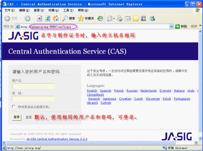The height and width of the screenshot is (151, 203).
Task: Refresh the page with green arrows icon
Action: [x=47, y=18]
